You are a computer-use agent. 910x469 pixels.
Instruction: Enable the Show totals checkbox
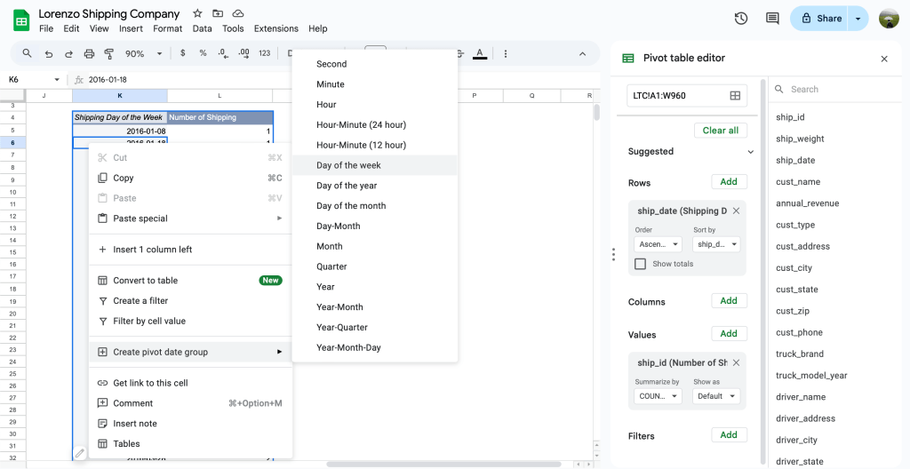coord(640,264)
